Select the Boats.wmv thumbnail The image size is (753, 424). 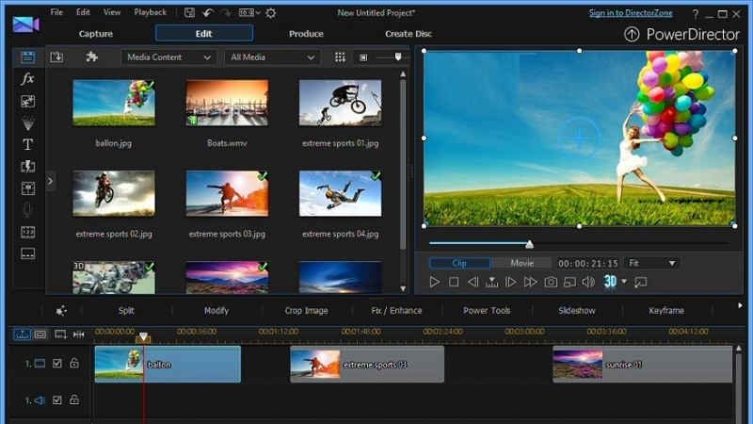click(x=227, y=103)
